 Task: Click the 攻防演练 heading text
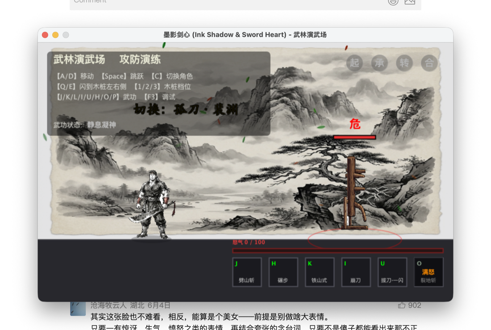tap(140, 59)
